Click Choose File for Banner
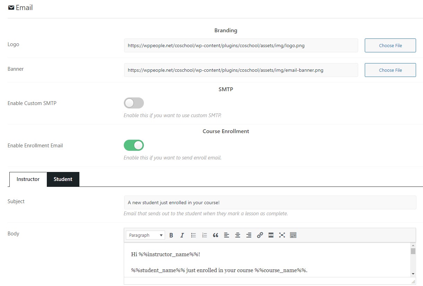Viewport: 423px width, 286px height. point(390,70)
